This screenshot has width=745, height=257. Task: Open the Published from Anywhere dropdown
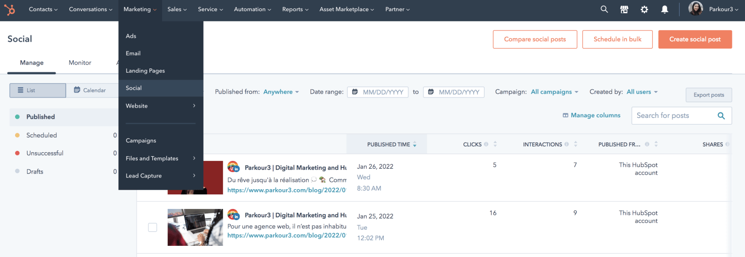click(281, 92)
